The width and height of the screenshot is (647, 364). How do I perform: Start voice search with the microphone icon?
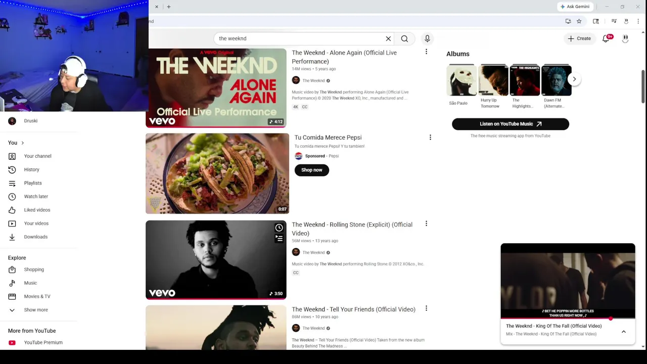point(427,38)
